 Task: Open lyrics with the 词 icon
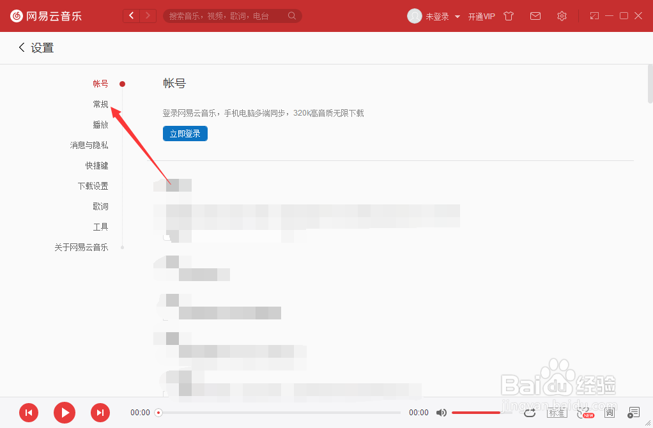pyautogui.click(x=610, y=413)
